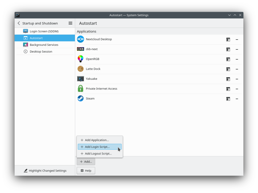Go to Desktop Session settings
The image size is (258, 193).
tap(41, 51)
